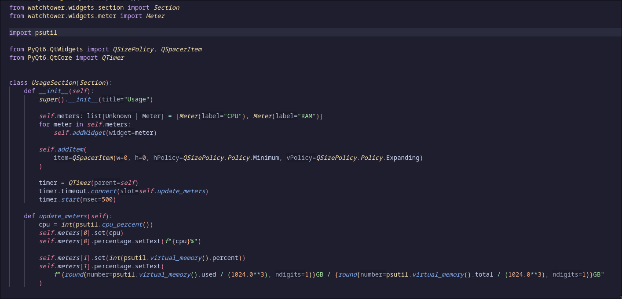Click the "Usage" title string
The width and height of the screenshot is (622, 299).
tap(137, 99)
